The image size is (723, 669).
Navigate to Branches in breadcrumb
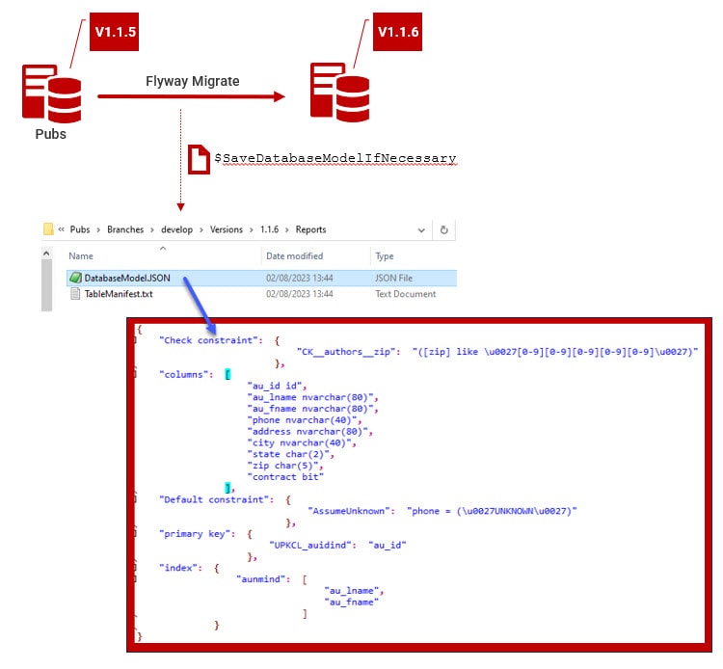point(125,229)
